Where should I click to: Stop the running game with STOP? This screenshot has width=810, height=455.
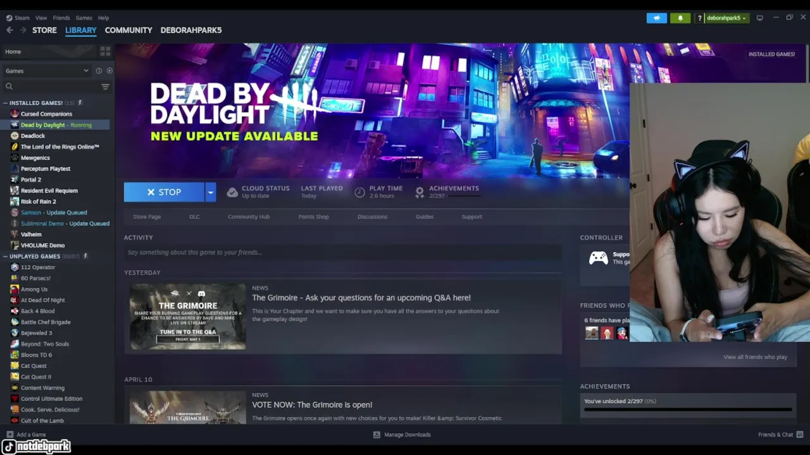[x=164, y=192]
